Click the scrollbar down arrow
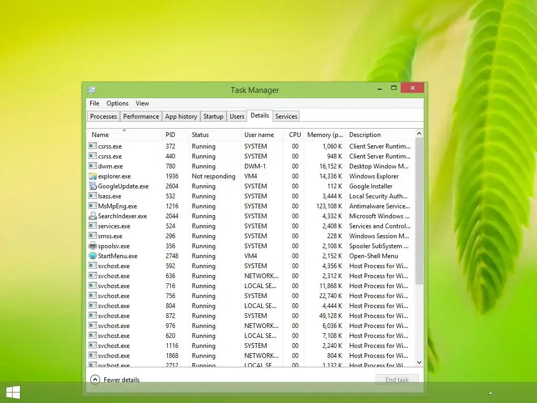 click(419, 362)
